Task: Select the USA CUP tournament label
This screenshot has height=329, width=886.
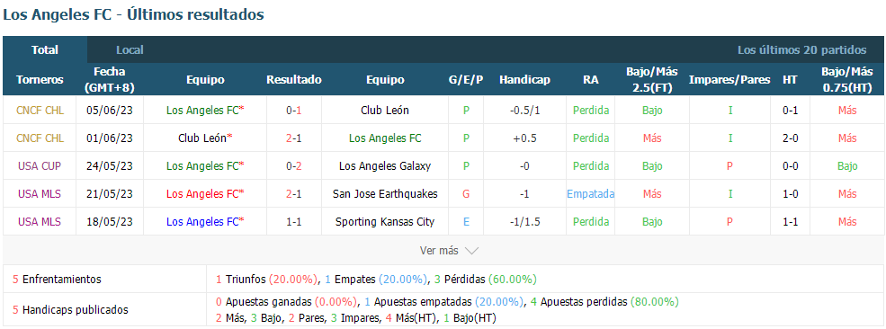Action: click(40, 166)
